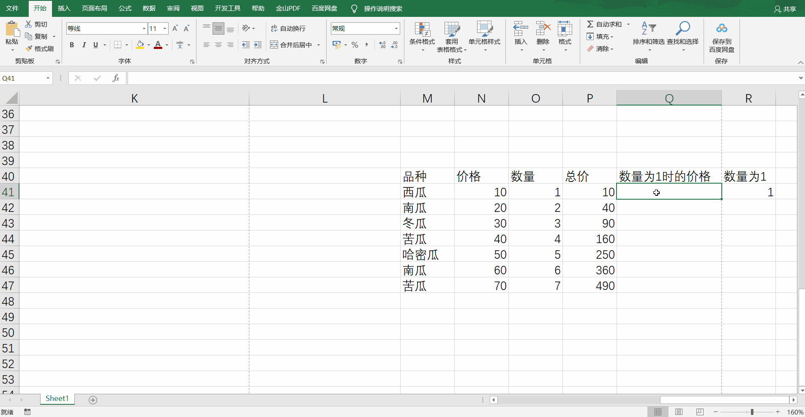Toggle Underline formatting

(x=96, y=45)
